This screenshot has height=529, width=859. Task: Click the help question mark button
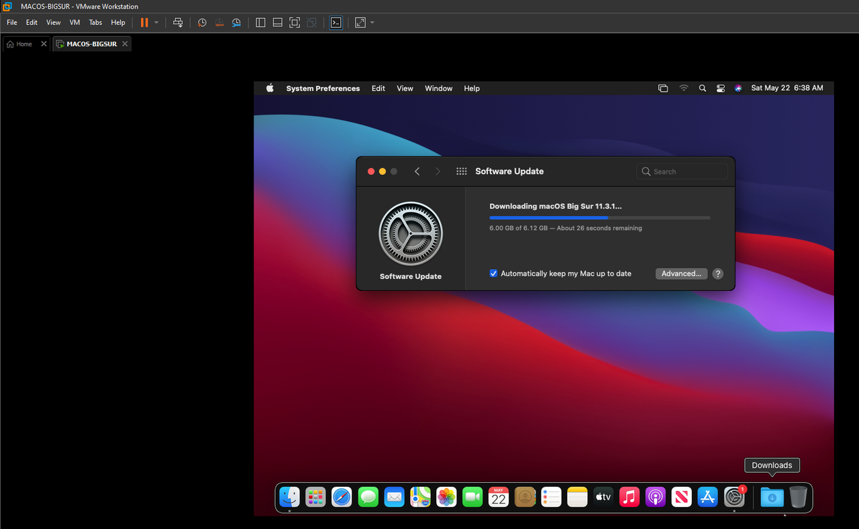718,274
